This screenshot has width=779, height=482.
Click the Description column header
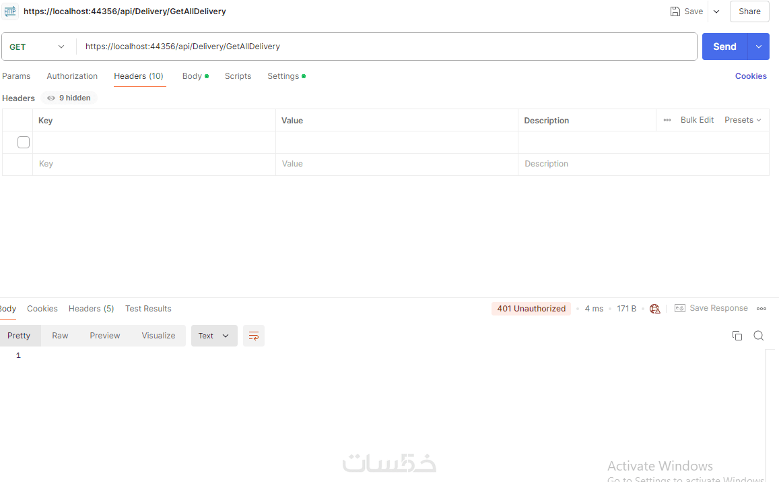[547, 121]
